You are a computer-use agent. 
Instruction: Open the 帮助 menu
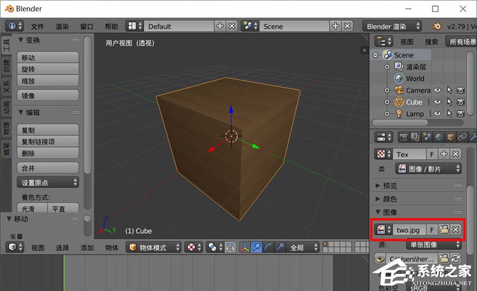point(111,26)
